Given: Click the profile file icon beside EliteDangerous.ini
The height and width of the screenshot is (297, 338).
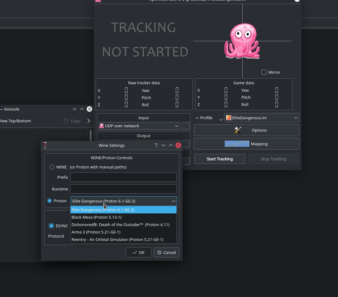Looking at the screenshot, I should (228, 118).
